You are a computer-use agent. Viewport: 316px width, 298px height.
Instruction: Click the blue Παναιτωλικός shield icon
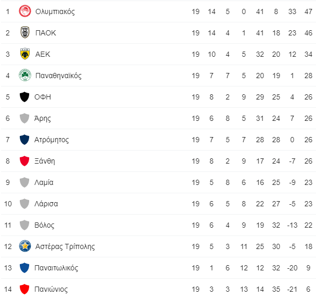click(x=24, y=268)
